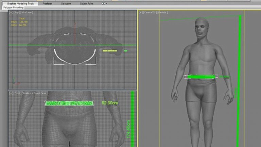
Task: Click the [+] menu in Top viewport
Action: pos(11,12)
